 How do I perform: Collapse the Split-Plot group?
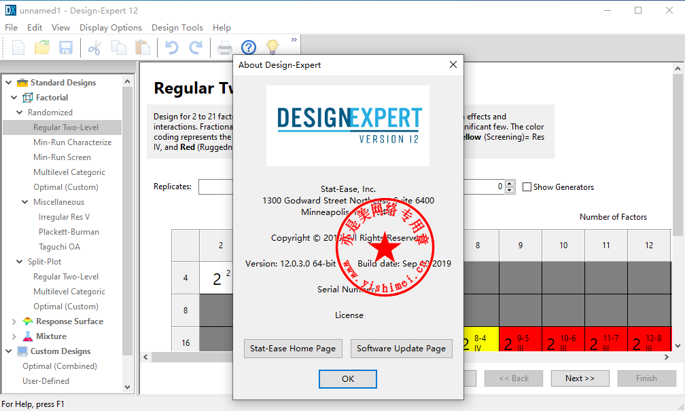click(x=19, y=262)
